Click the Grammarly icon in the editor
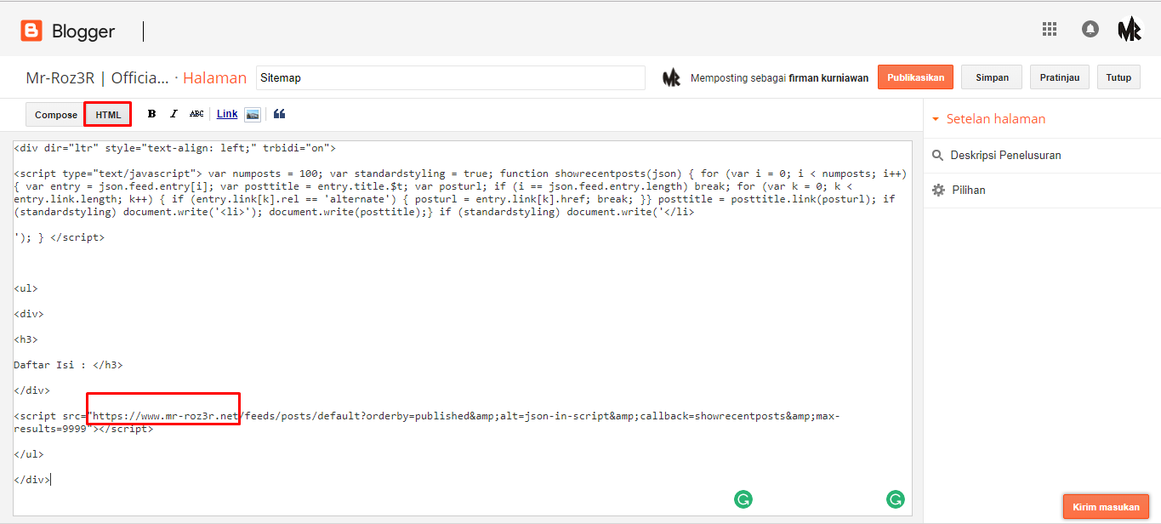This screenshot has width=1161, height=524. pyautogui.click(x=743, y=498)
